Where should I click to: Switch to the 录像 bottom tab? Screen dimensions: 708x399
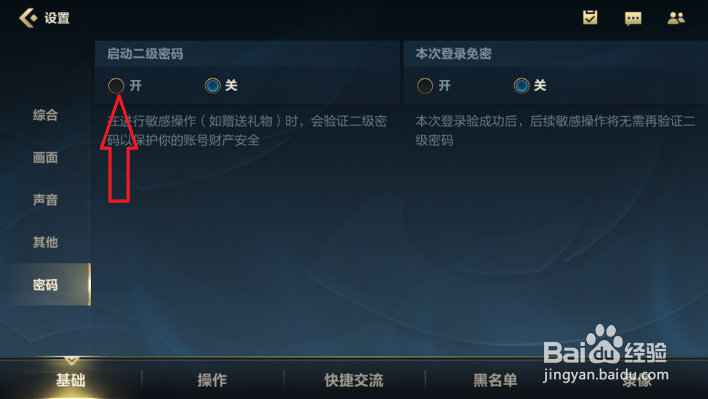pyautogui.click(x=637, y=381)
